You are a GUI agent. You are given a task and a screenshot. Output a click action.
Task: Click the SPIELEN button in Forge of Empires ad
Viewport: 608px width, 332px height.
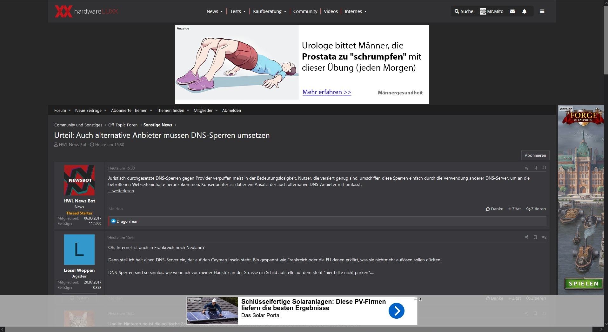click(x=584, y=284)
